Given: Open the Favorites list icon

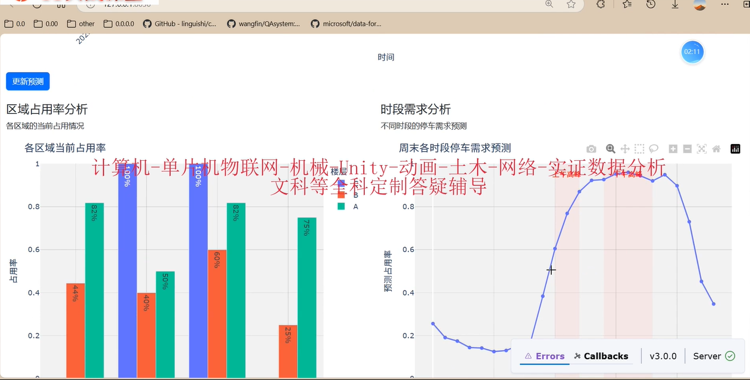Looking at the screenshot, I should click(x=627, y=4).
